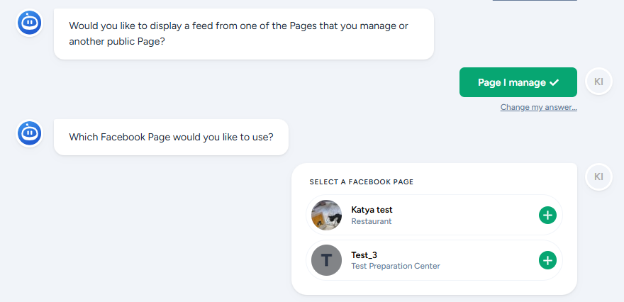Select the "Katya test" page name
624x302 pixels.
coord(372,210)
